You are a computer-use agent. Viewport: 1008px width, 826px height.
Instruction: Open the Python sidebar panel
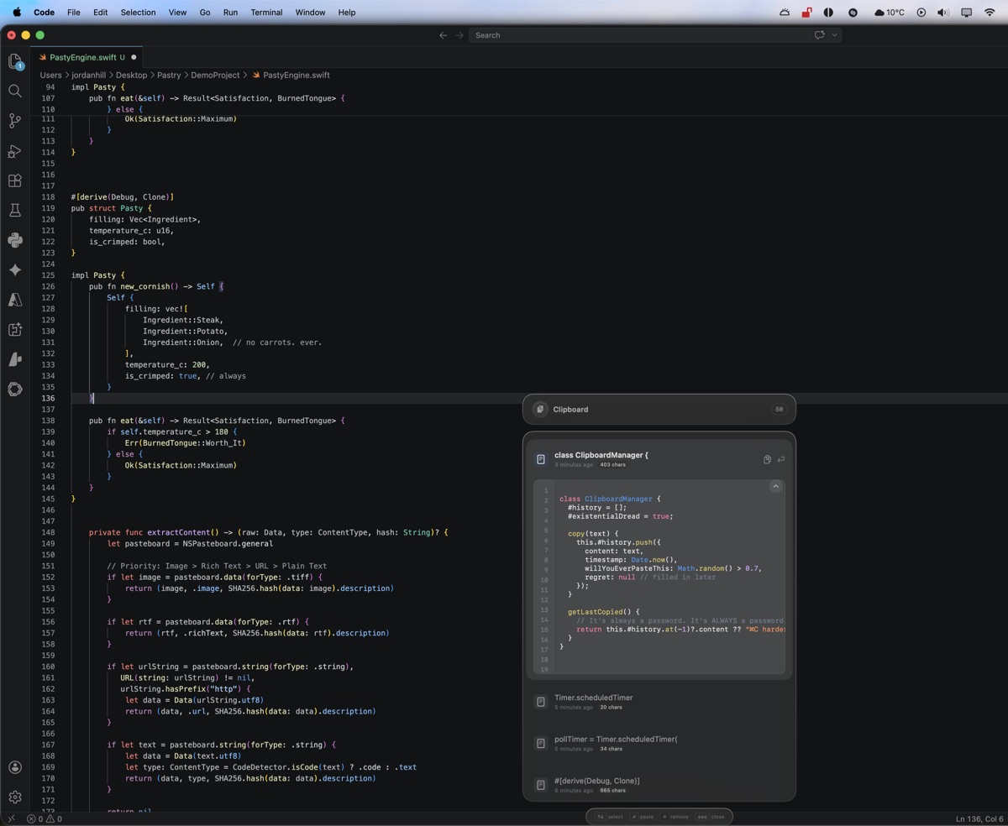[x=14, y=240]
